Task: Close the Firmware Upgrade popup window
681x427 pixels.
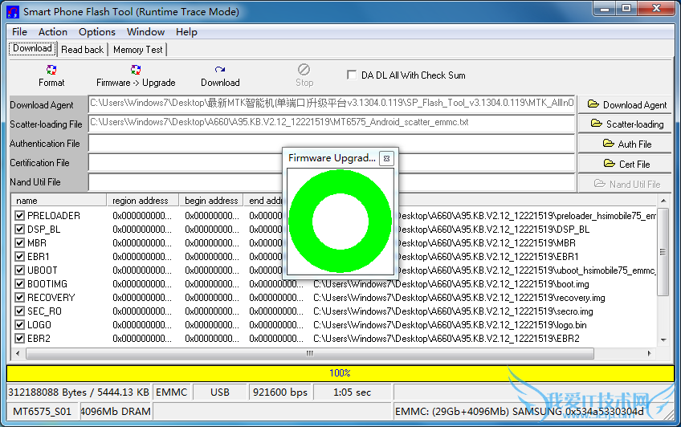Action: (385, 158)
